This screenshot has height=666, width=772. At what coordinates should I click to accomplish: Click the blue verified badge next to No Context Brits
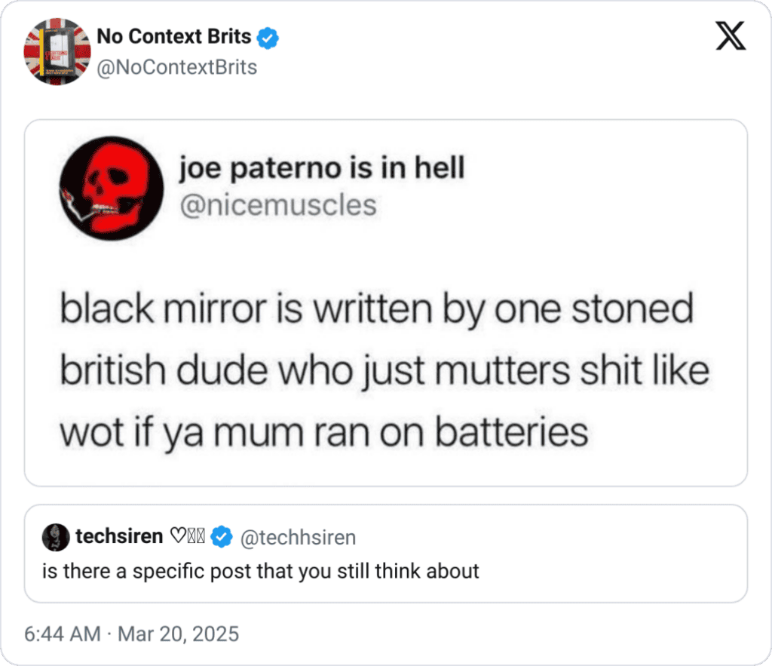point(268,36)
